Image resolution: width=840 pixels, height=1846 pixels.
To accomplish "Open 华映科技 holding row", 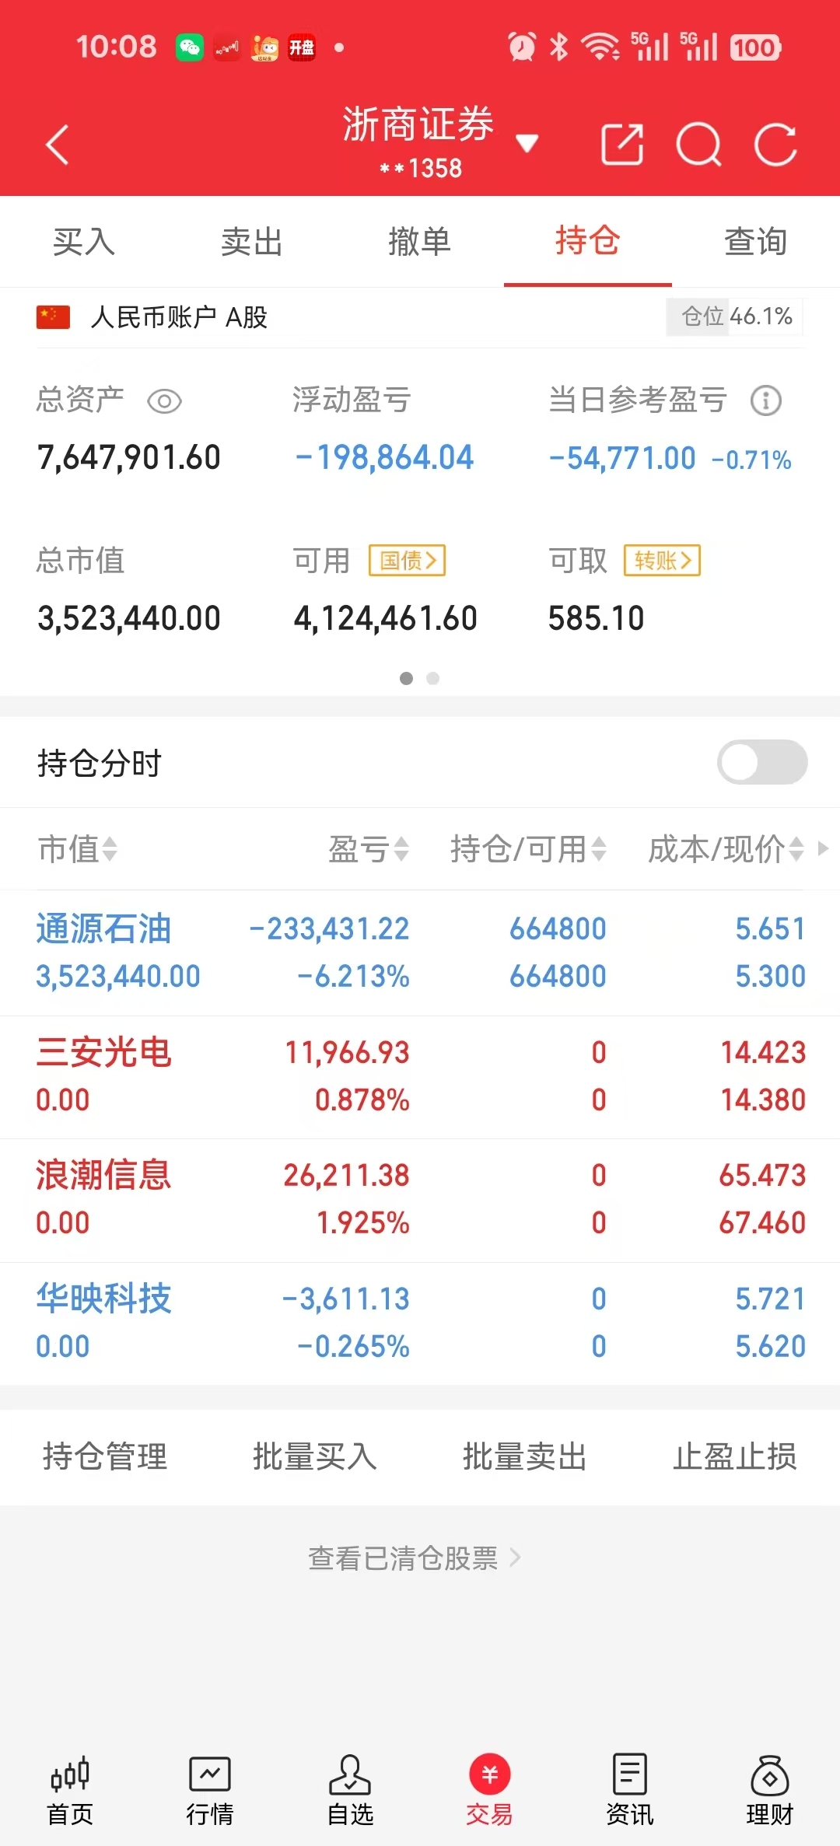I will 420,1323.
